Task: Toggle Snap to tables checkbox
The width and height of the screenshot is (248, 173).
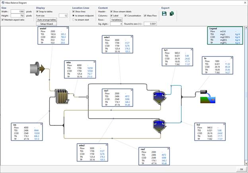Action: (37, 12)
